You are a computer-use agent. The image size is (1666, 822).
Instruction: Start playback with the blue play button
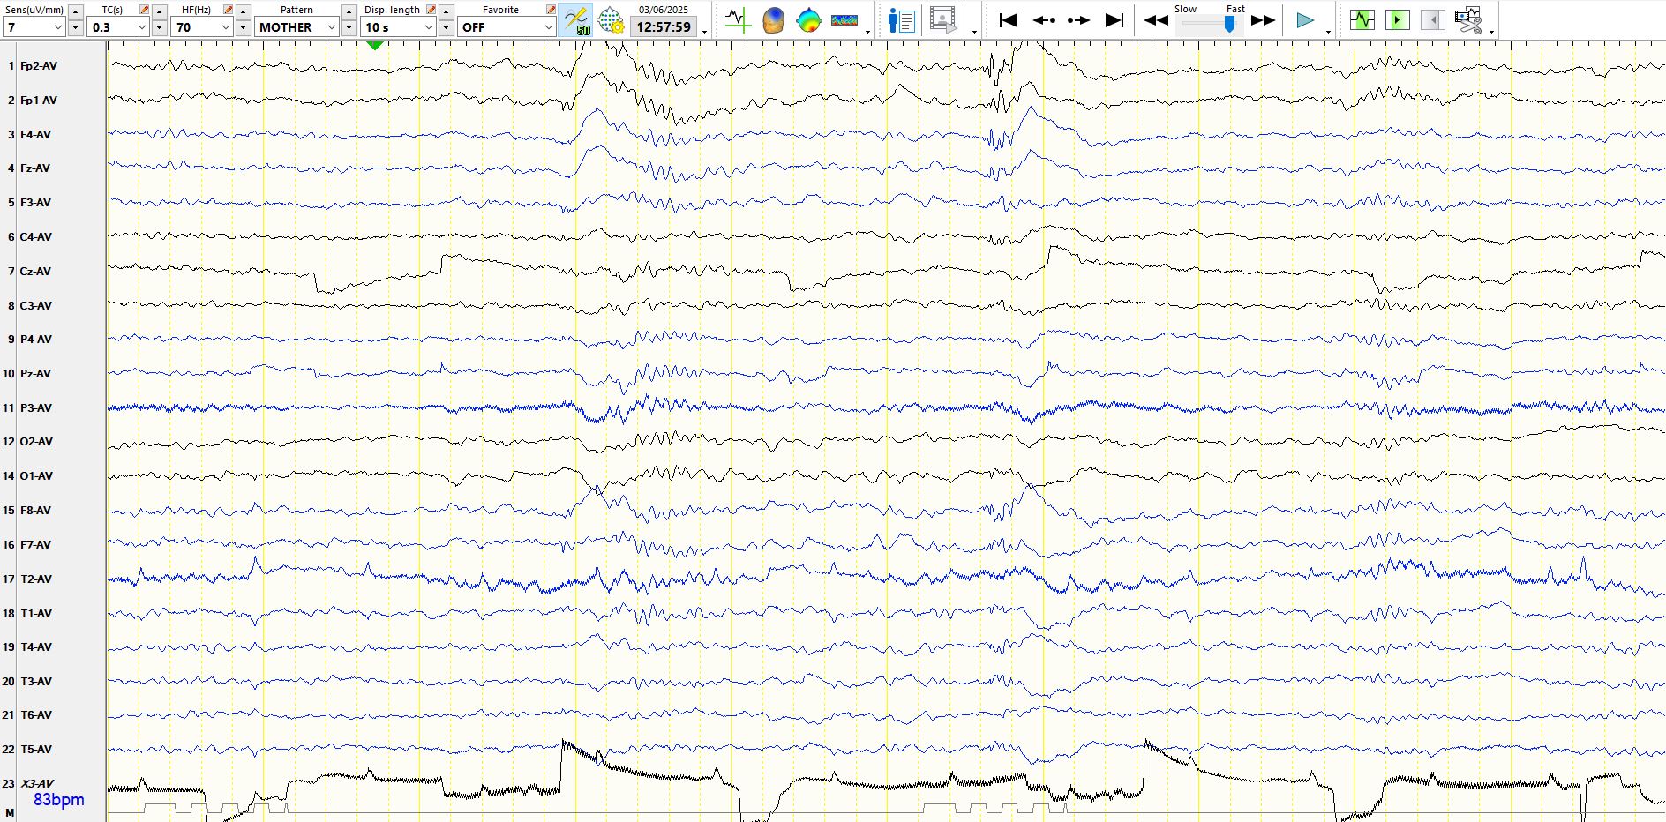click(x=1305, y=20)
